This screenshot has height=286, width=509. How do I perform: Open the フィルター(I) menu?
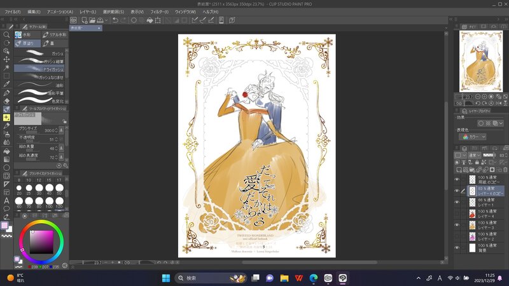[158, 11]
